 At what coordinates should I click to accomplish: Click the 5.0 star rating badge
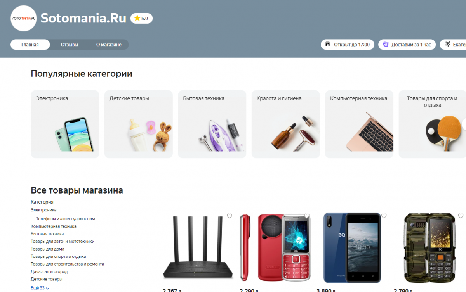(141, 18)
